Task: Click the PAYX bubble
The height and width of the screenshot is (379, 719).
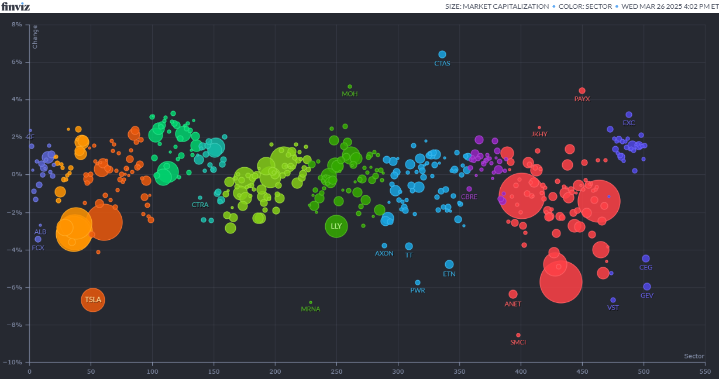Action: (582, 91)
